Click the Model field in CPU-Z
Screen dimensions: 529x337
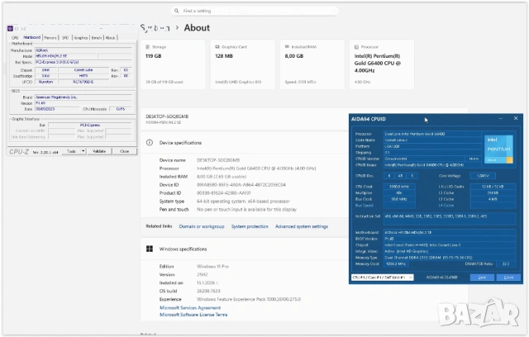[x=66, y=56]
